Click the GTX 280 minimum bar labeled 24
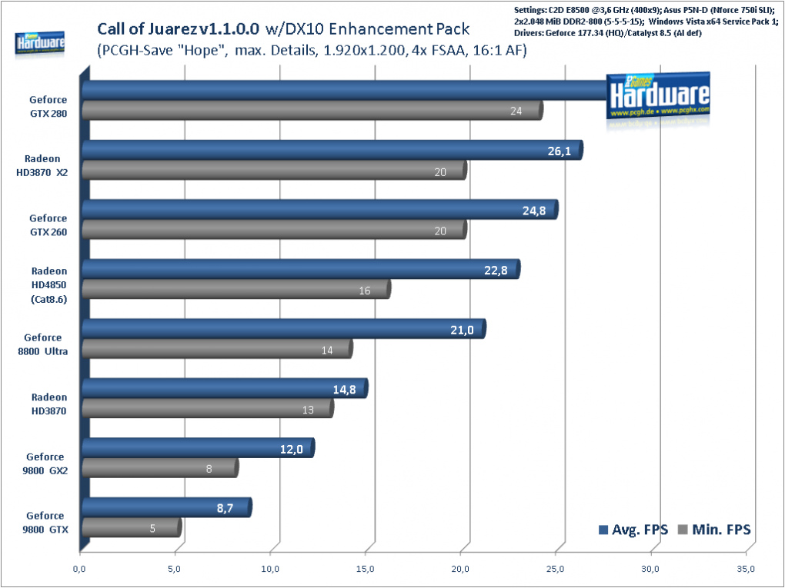This screenshot has width=785, height=588. (x=312, y=111)
